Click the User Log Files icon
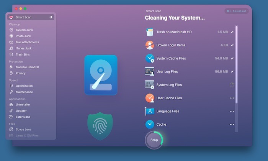 pos(150,72)
